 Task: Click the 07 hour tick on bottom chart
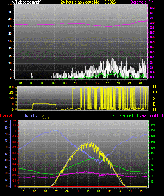[56, 191]
